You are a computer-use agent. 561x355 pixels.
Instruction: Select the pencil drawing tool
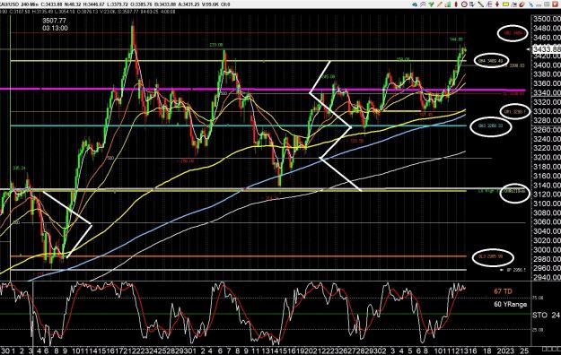(440, 4)
